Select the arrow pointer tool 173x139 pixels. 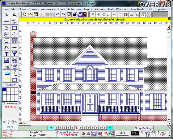pos(6,15)
